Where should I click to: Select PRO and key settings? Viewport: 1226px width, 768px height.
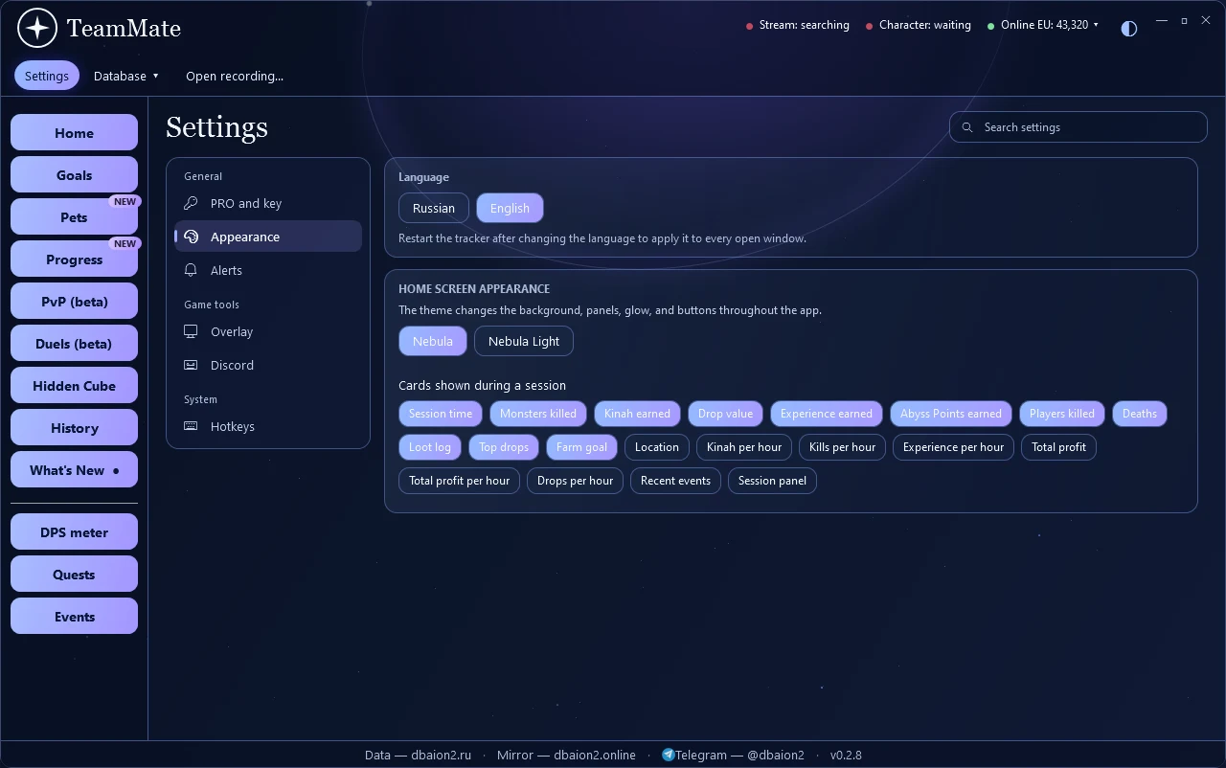(x=268, y=203)
